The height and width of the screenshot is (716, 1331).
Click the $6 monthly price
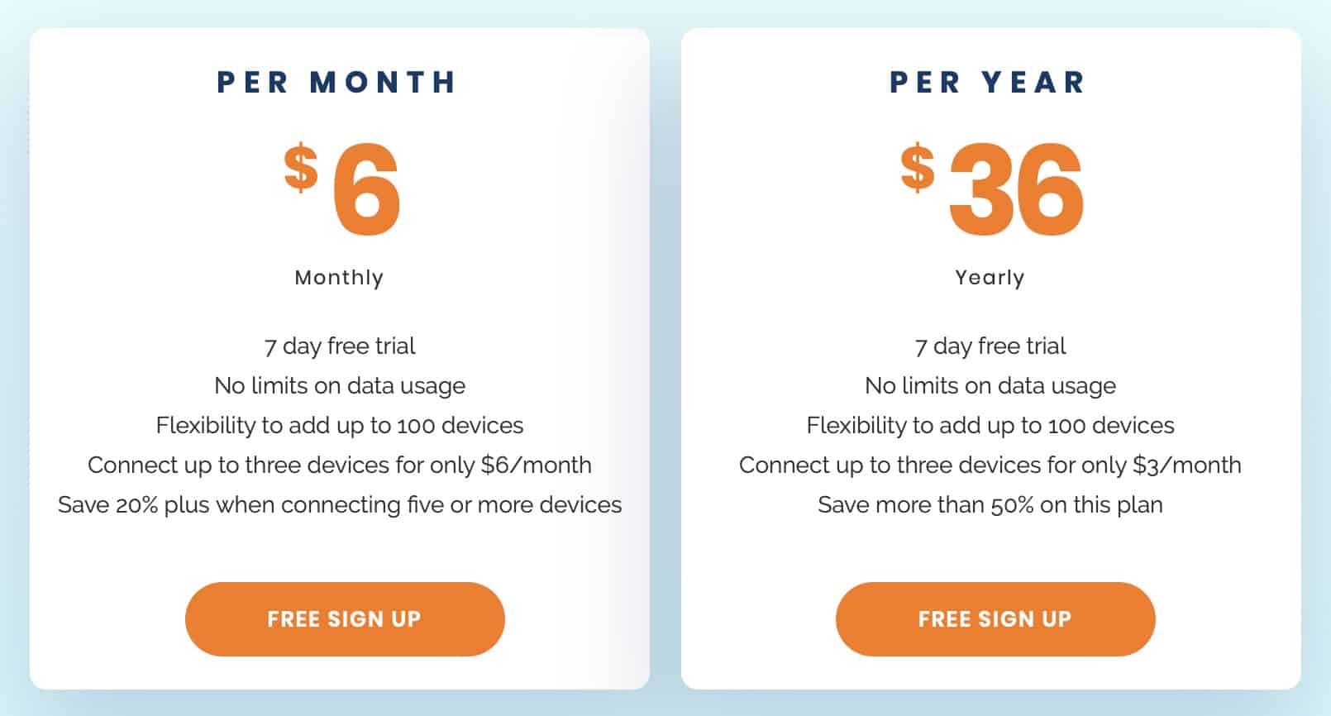click(342, 189)
